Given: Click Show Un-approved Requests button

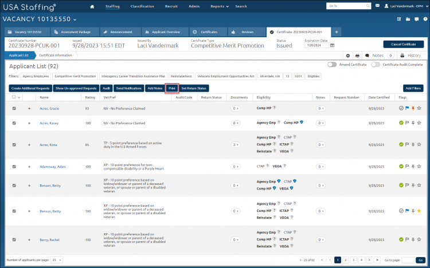Looking at the screenshot, I should [76, 88].
